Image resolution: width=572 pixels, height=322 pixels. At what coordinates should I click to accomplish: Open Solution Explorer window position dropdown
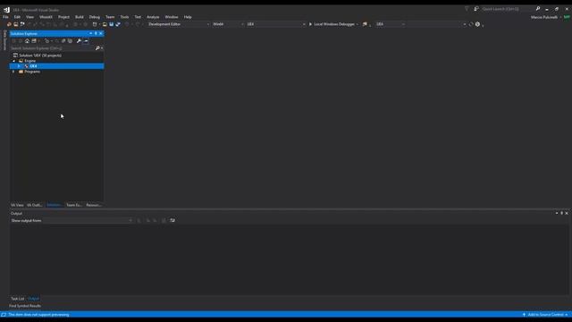tap(91, 34)
